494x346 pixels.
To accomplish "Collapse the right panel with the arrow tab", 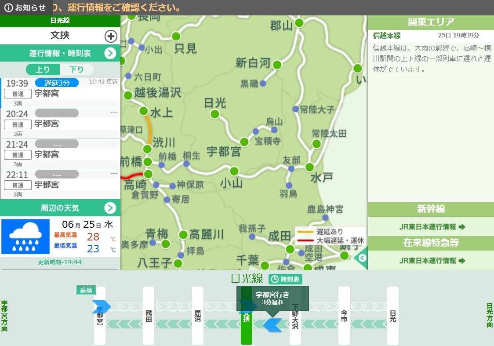I will click(x=362, y=258).
